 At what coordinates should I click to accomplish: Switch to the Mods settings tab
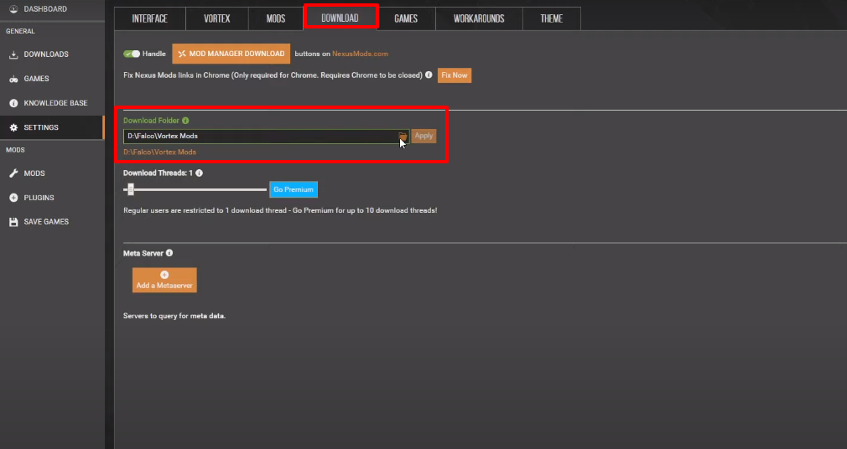pos(276,18)
